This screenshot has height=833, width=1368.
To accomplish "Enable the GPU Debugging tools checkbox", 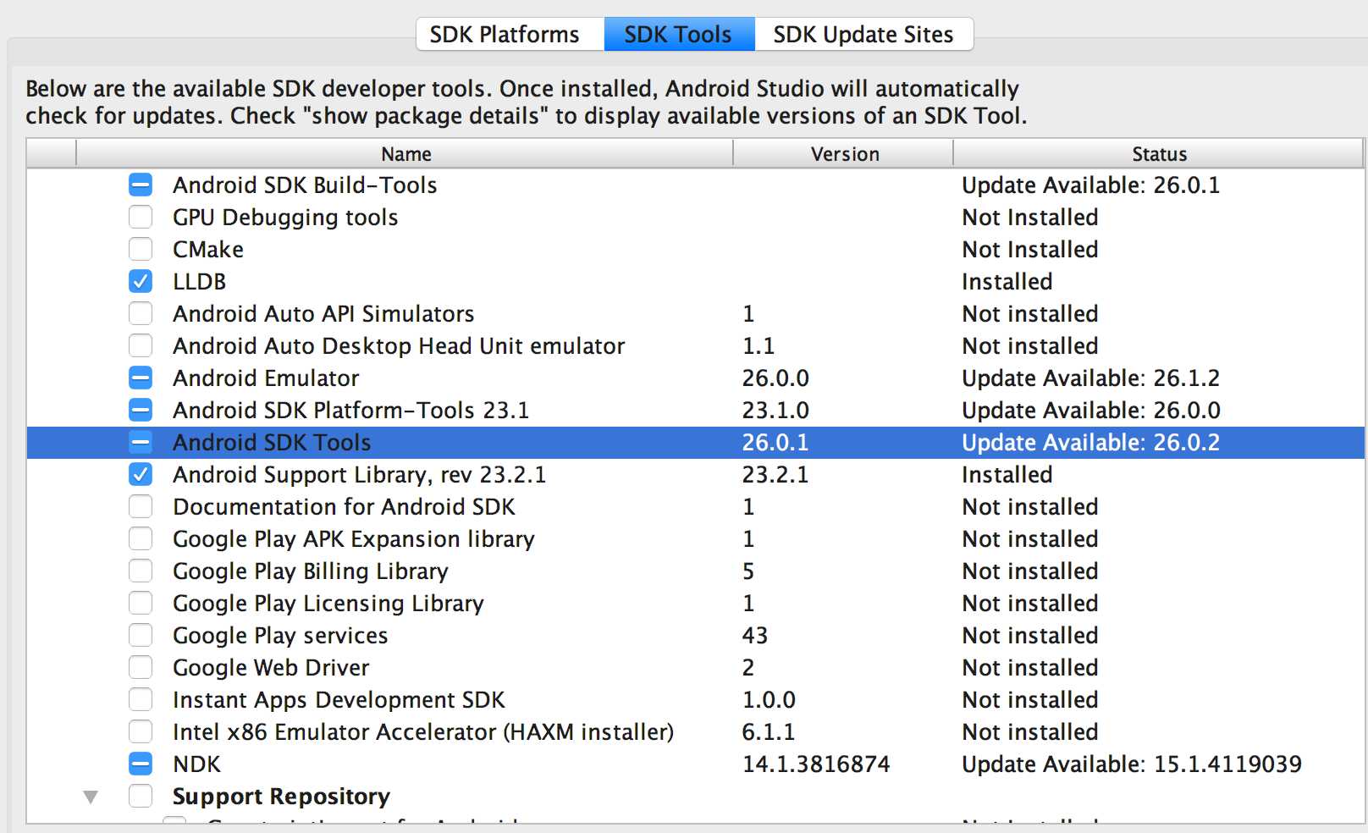I will tap(141, 218).
